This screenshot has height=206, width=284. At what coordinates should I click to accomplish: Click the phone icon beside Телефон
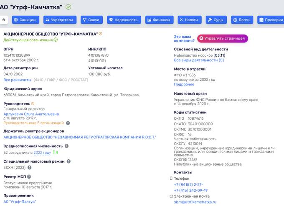click(x=171, y=178)
